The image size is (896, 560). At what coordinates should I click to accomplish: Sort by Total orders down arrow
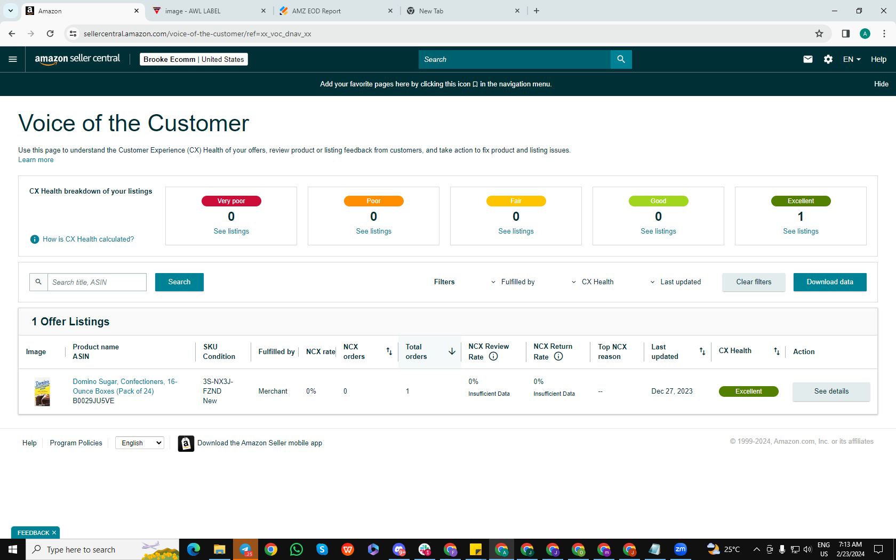pyautogui.click(x=452, y=351)
